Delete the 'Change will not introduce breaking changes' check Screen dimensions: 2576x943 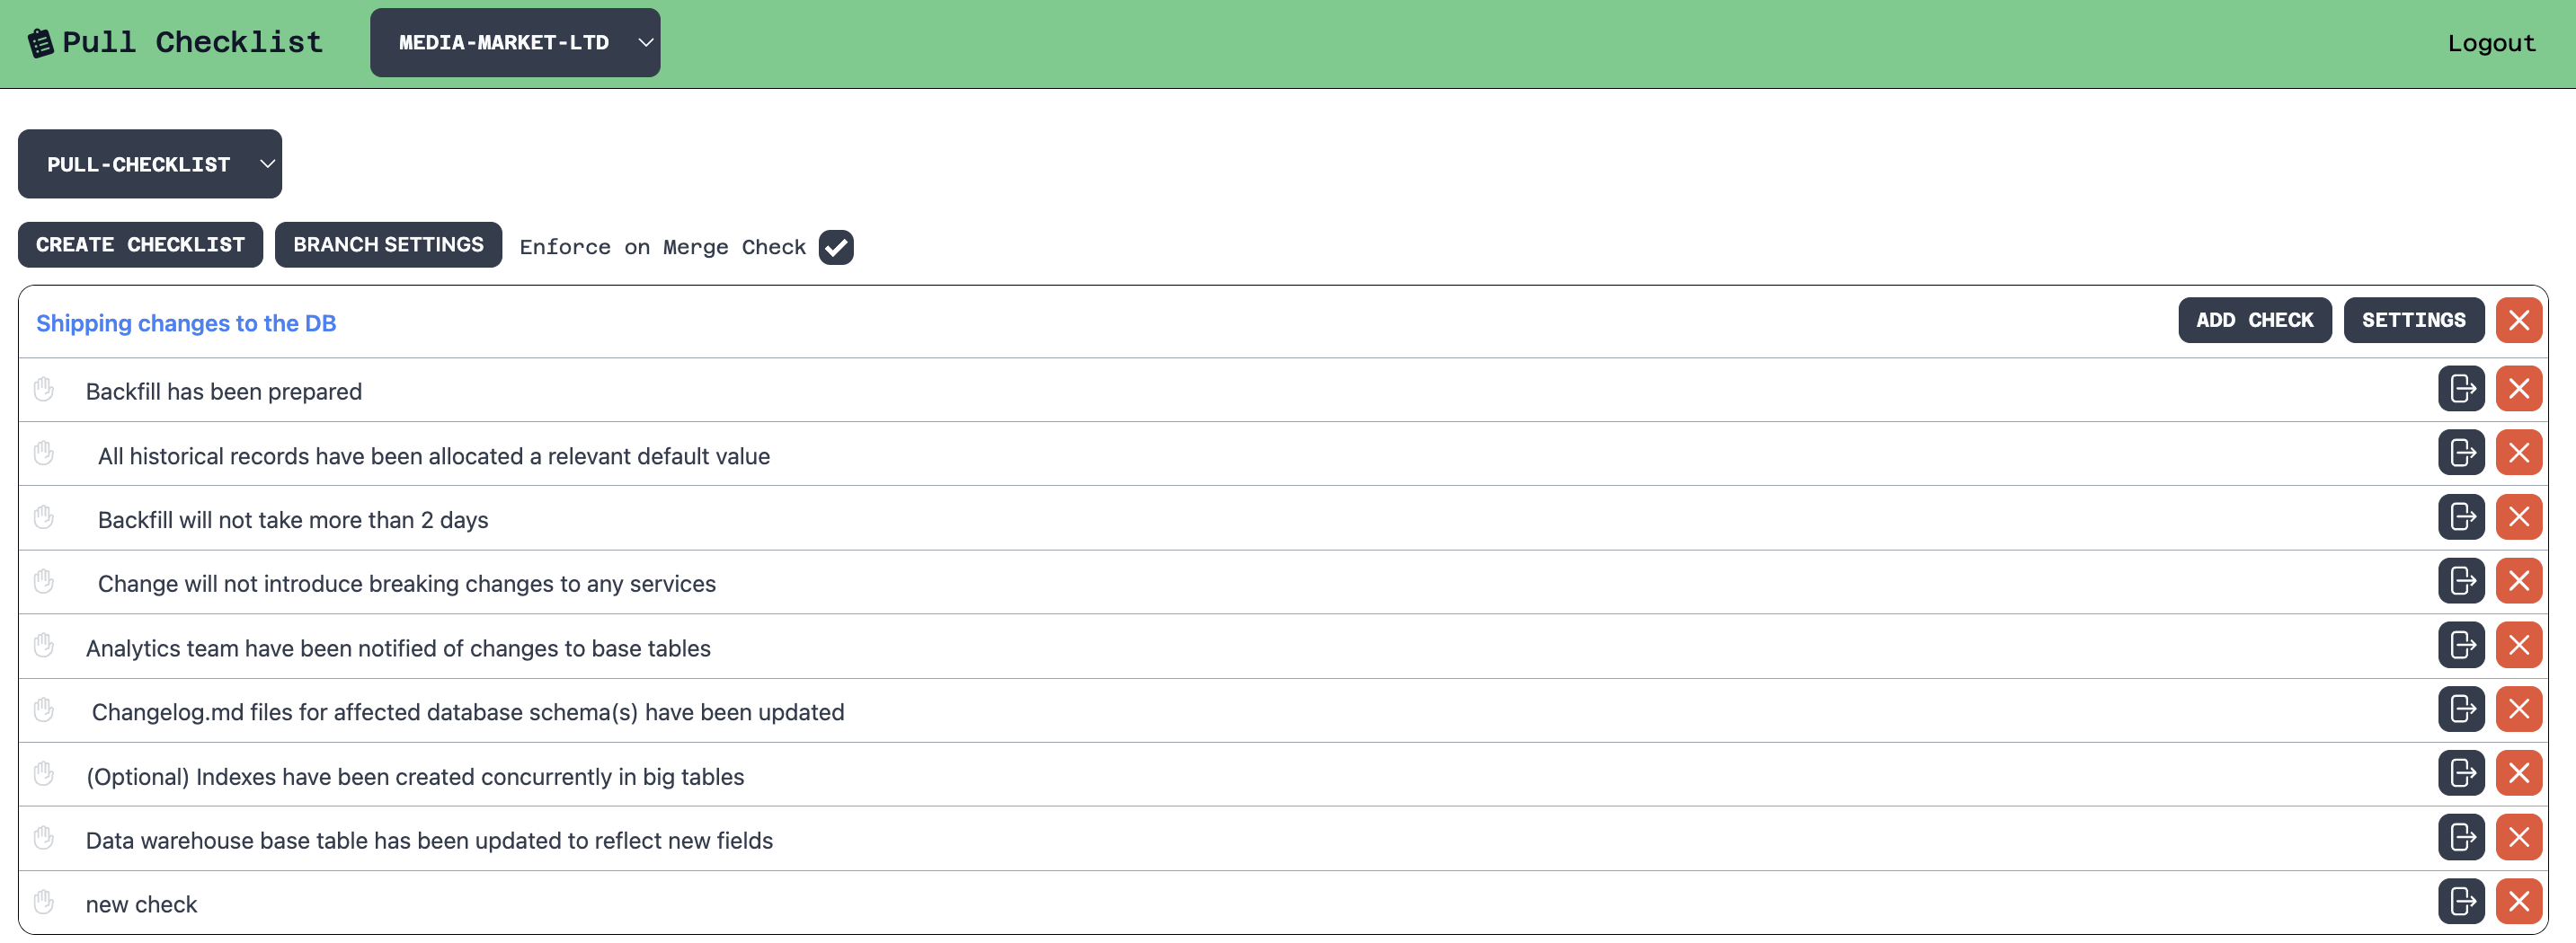click(x=2518, y=581)
